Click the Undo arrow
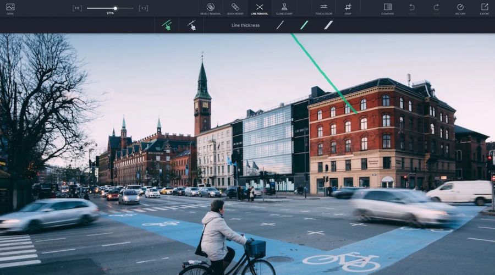495x275 pixels. 411,8
